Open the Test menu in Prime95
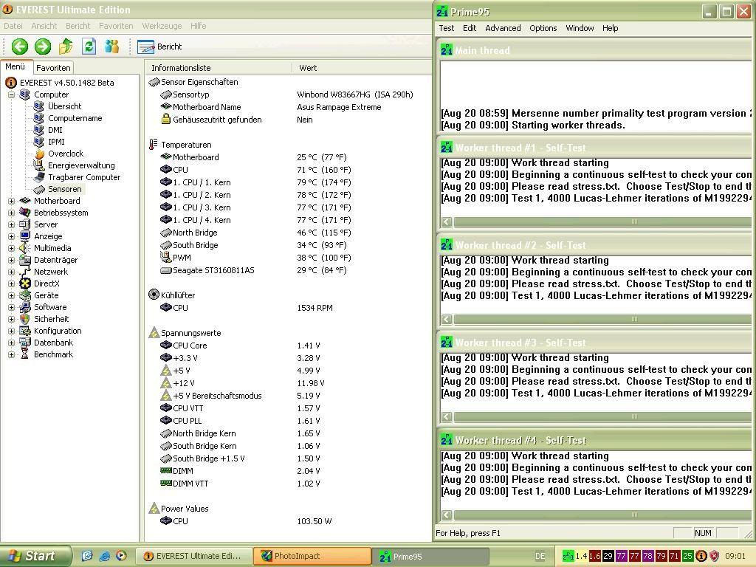 [x=446, y=28]
